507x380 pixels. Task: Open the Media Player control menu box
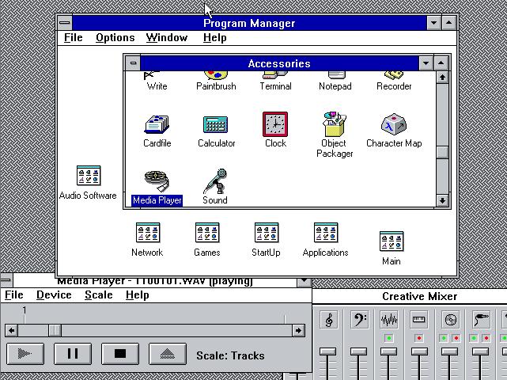6,279
